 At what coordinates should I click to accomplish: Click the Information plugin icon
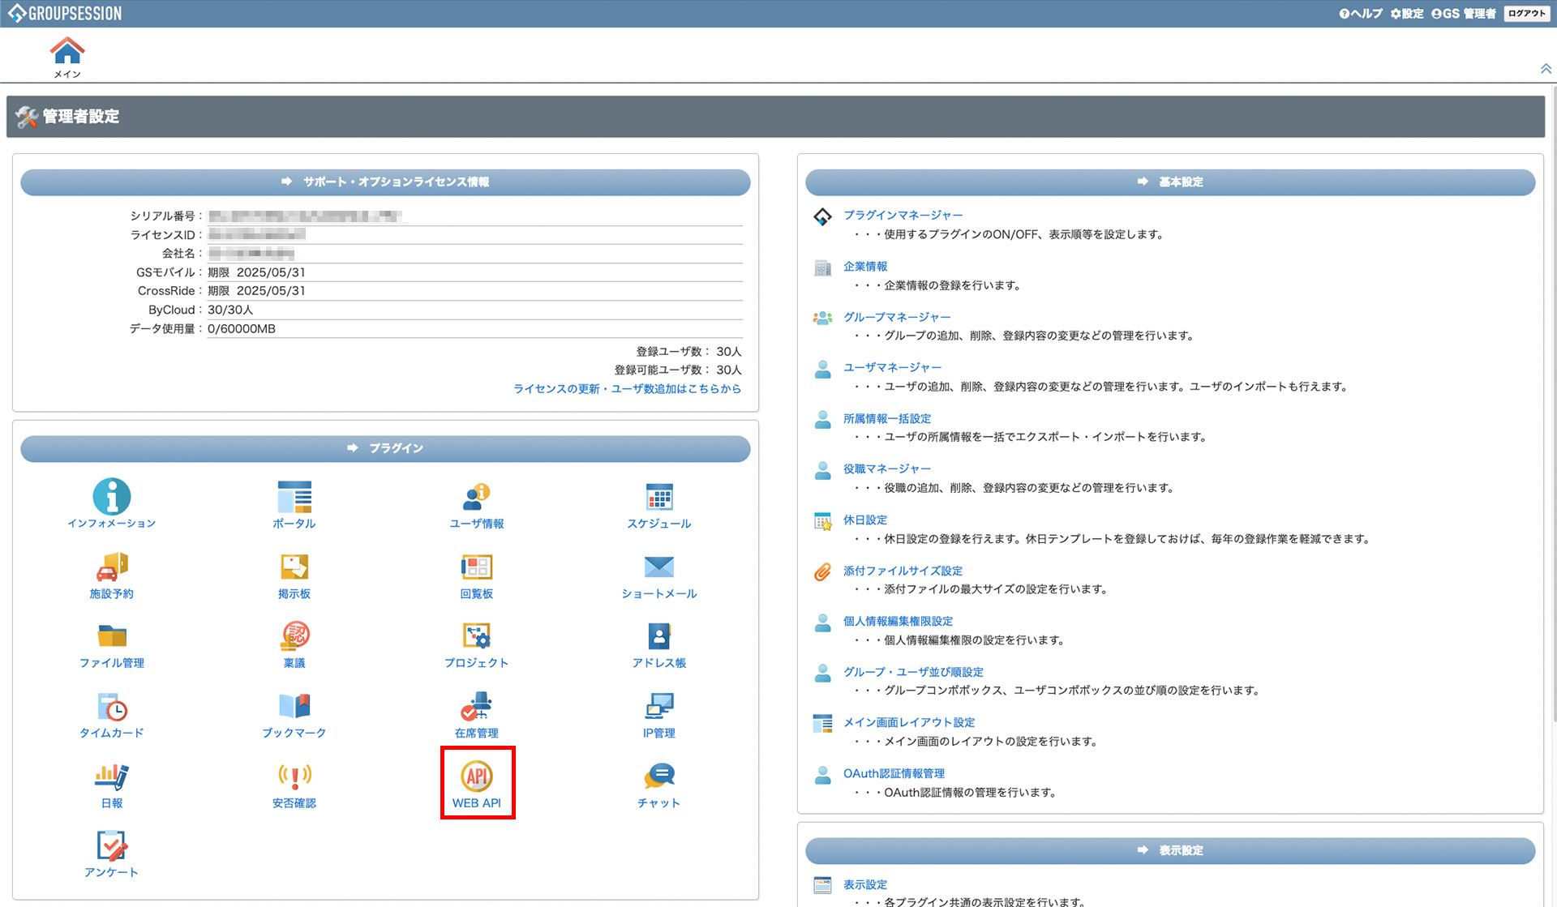(111, 497)
